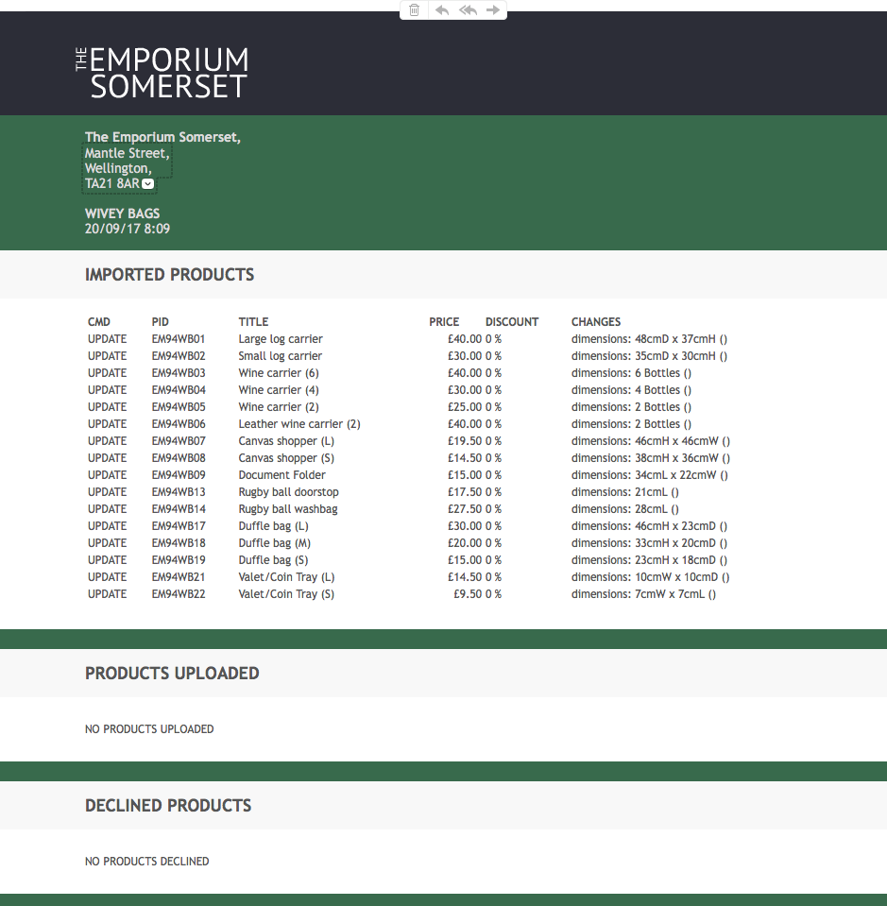Image resolution: width=887 pixels, height=906 pixels.
Task: Click 'dimensions: 21cmL ()' change
Action: tap(624, 492)
